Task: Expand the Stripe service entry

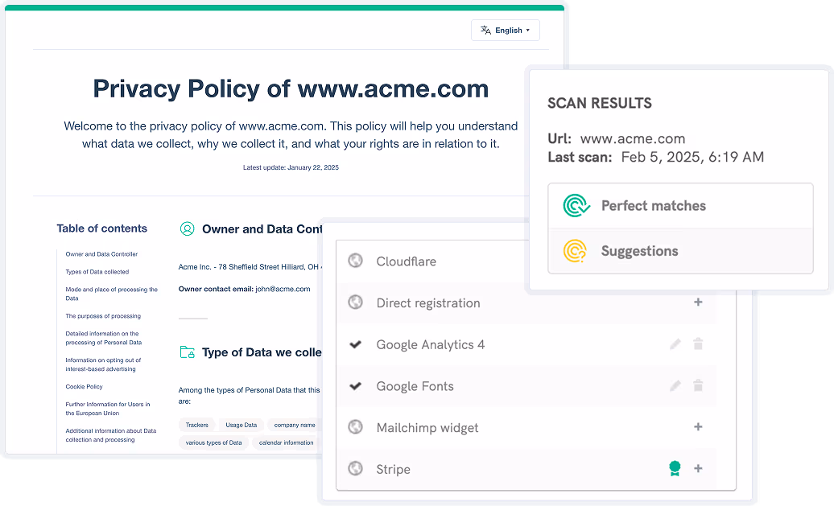Action: (x=698, y=468)
